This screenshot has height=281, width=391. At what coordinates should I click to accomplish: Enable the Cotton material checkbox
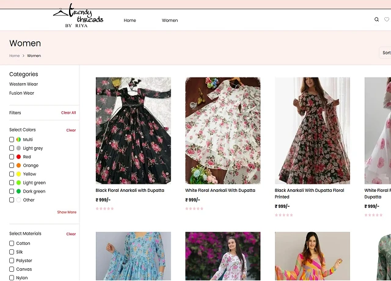coord(12,244)
